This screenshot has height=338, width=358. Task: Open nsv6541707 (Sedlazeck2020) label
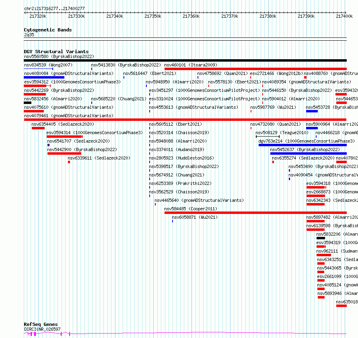[78, 141]
